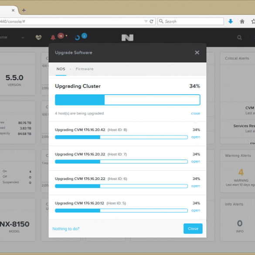Switch to the Firmware tab

point(85,69)
